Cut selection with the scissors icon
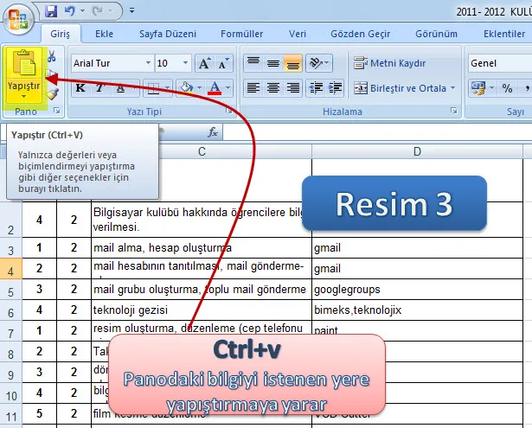This screenshot has width=532, height=428. [x=52, y=56]
